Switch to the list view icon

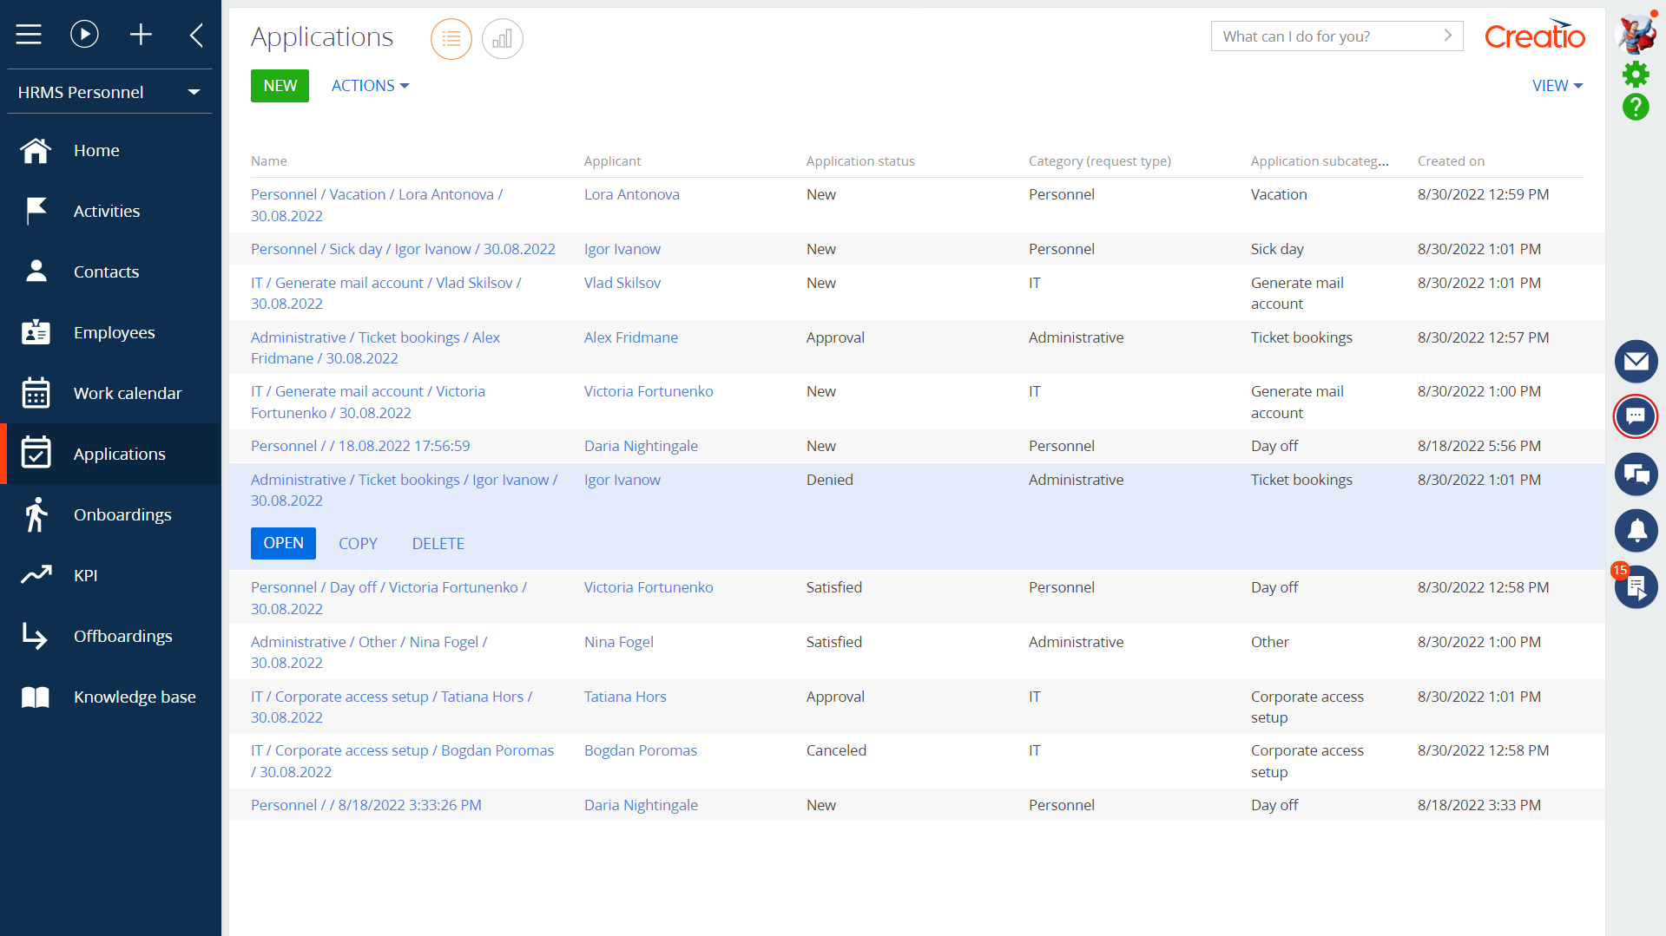coord(451,38)
